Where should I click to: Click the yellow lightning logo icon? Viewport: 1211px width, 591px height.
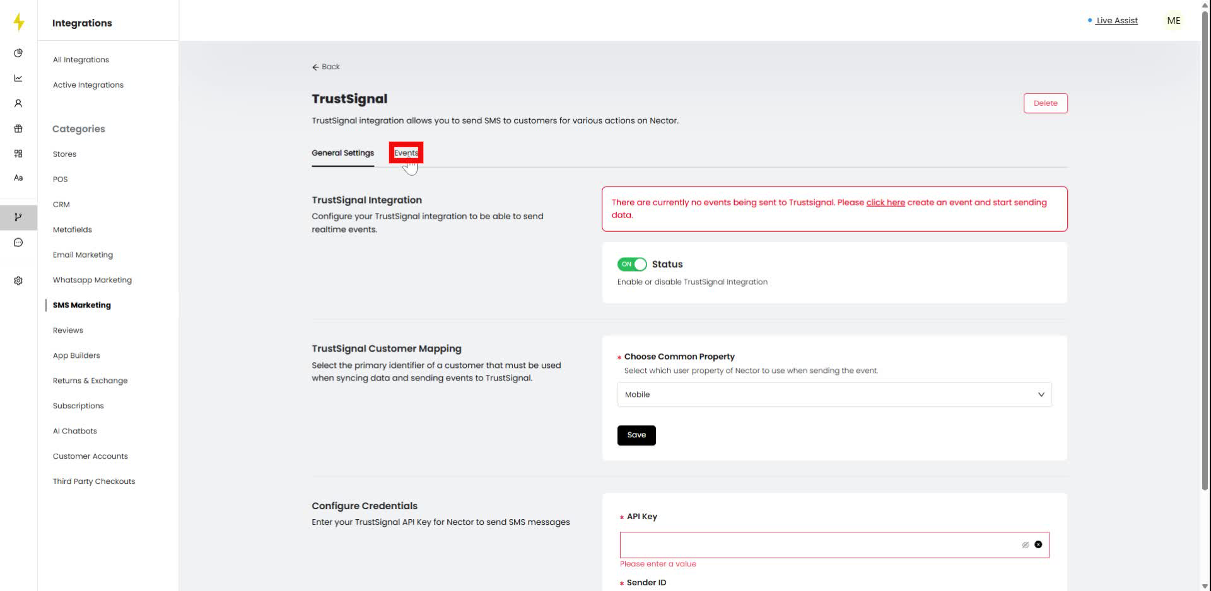click(x=18, y=21)
